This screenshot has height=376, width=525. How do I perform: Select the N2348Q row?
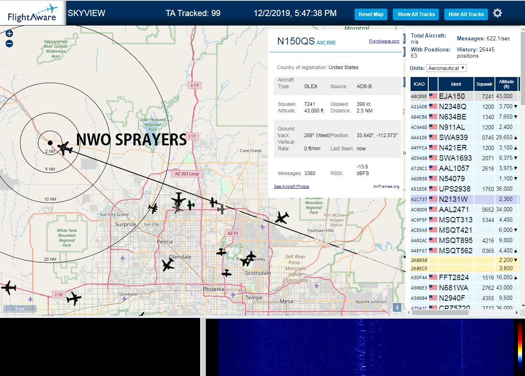465,107
